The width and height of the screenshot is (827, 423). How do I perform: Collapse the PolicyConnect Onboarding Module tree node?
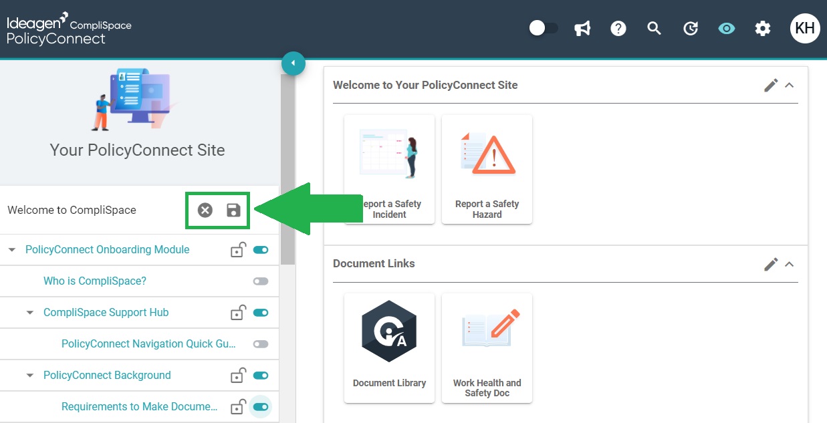[12, 250]
